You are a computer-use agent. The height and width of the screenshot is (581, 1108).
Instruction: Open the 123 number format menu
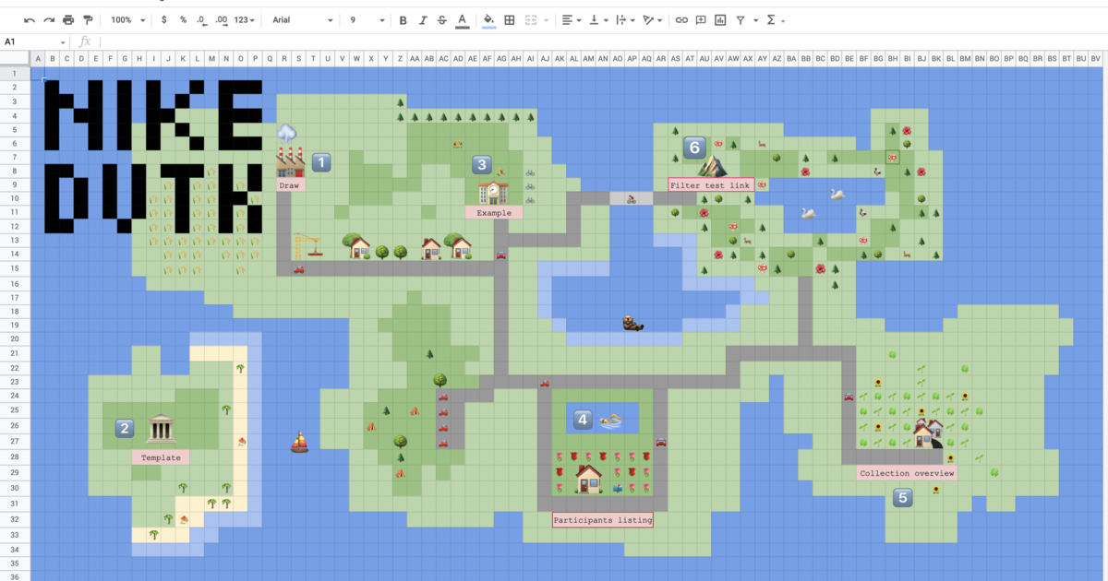(245, 19)
